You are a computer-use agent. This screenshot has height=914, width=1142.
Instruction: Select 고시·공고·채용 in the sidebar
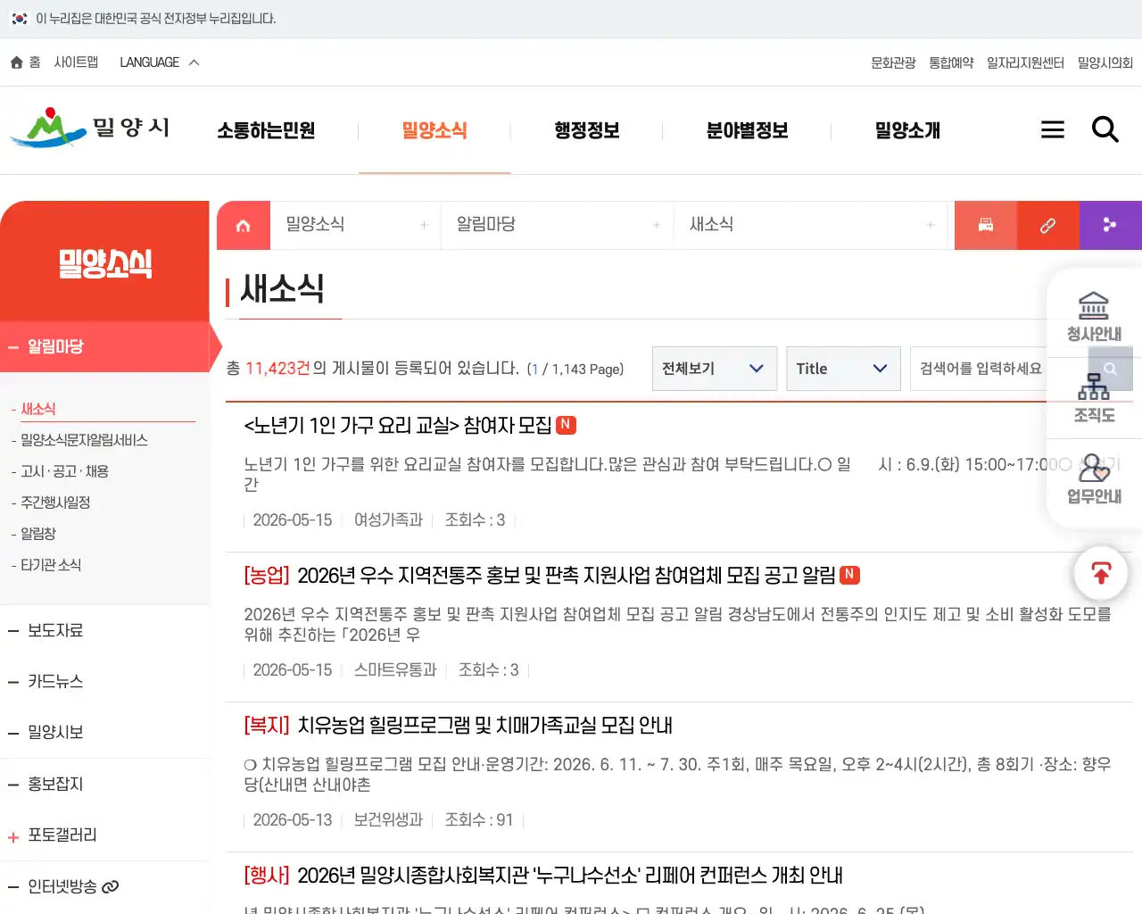tap(64, 471)
